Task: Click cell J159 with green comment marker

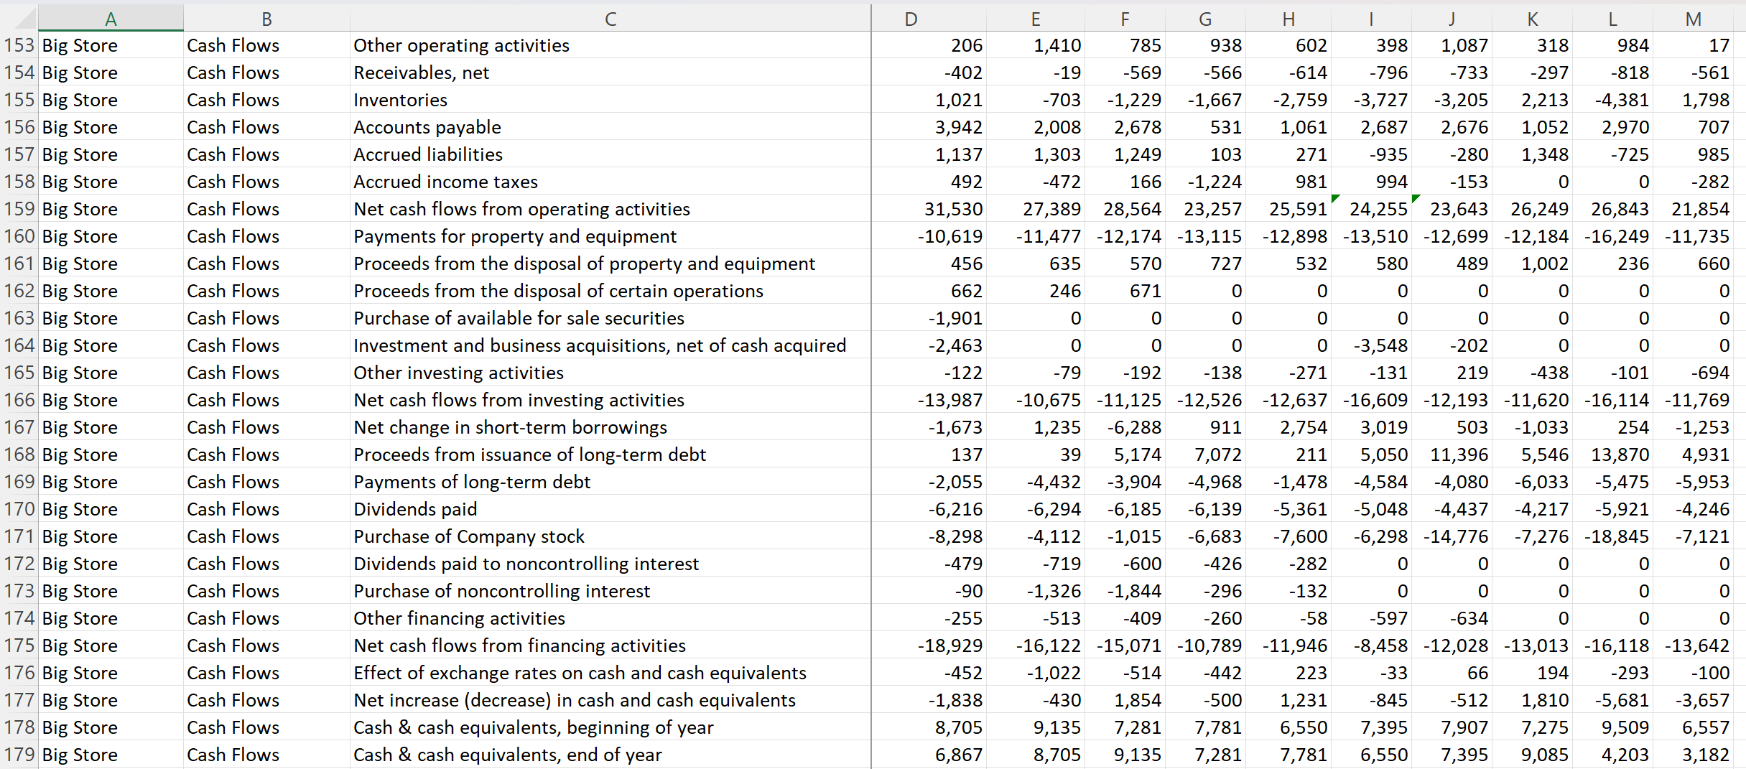Action: click(x=1452, y=209)
